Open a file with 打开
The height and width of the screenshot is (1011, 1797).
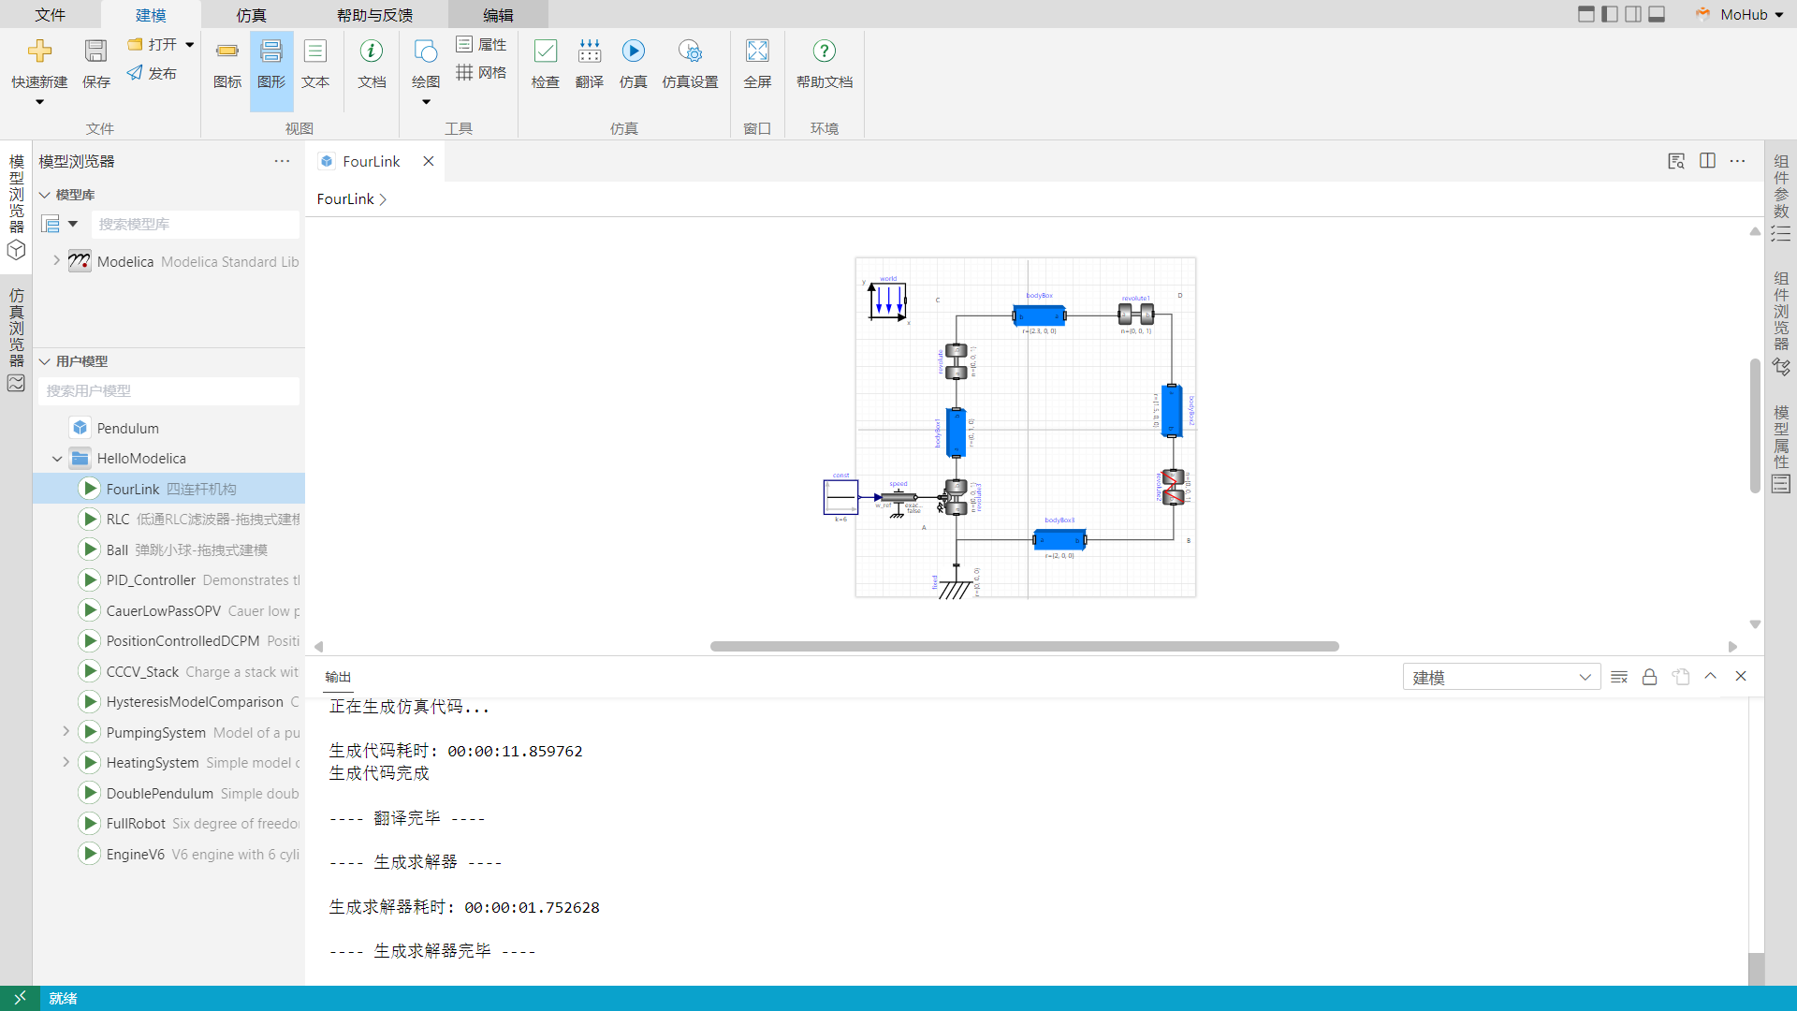[x=153, y=44]
